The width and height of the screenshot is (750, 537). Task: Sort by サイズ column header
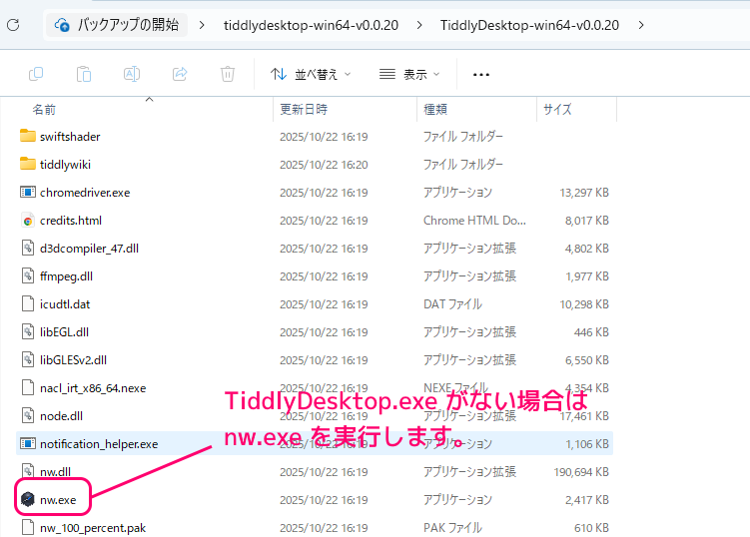click(x=557, y=110)
